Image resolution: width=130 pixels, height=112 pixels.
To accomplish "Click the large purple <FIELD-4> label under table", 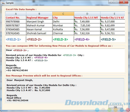I will click(x=82, y=39).
